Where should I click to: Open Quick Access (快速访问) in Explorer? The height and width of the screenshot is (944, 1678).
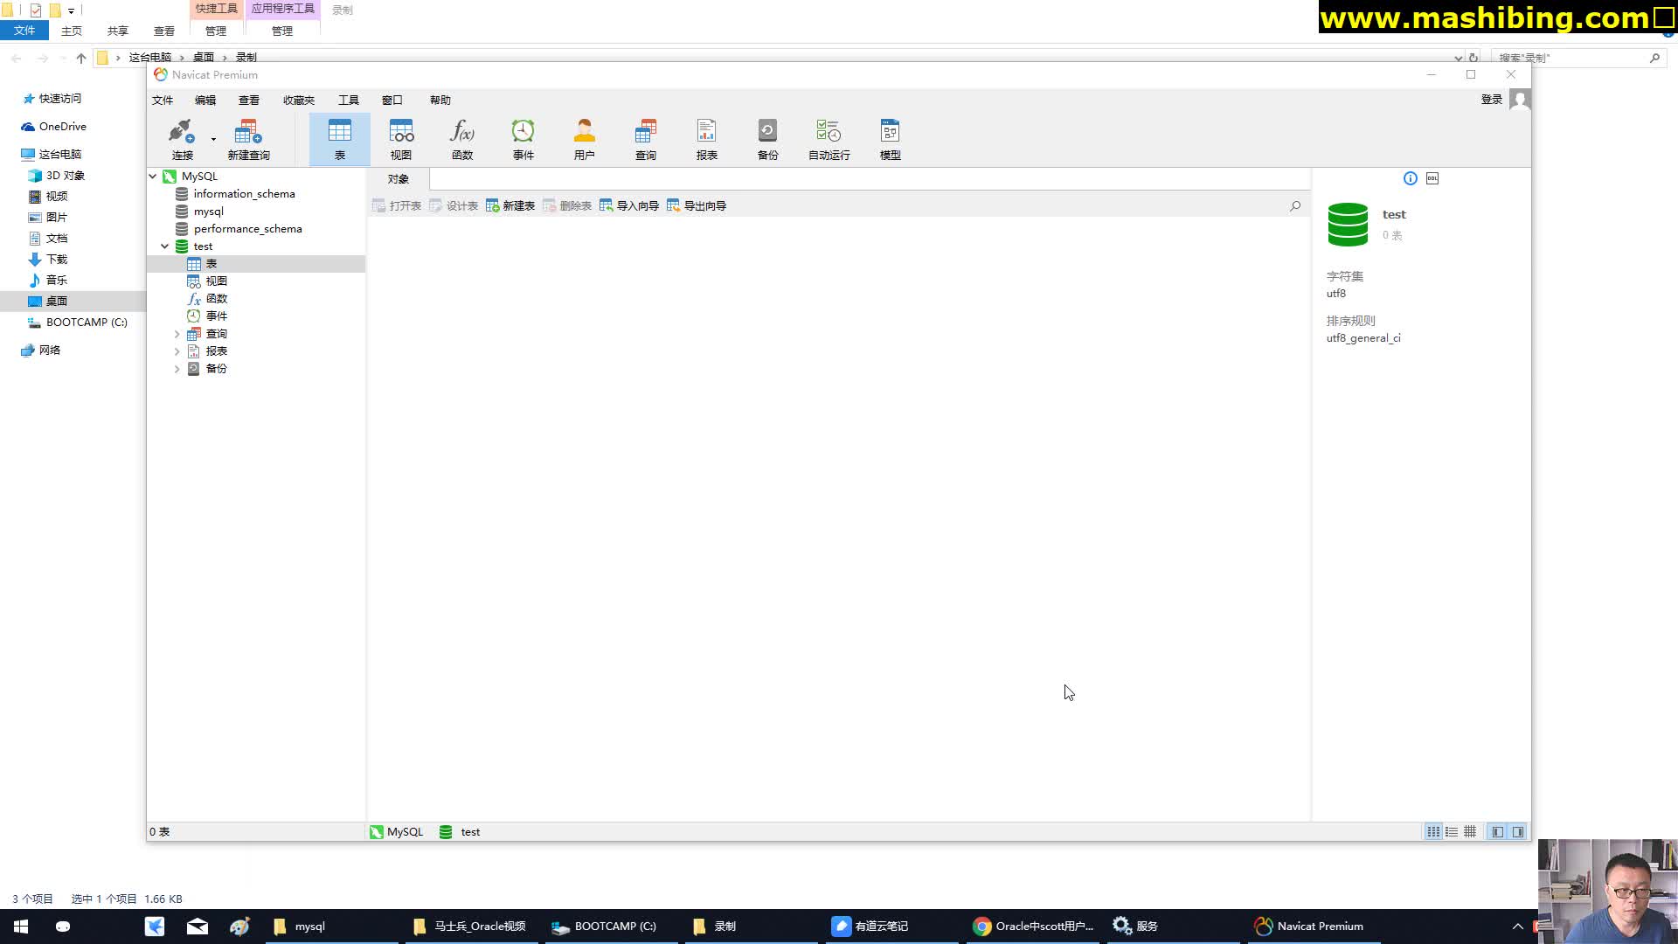tap(52, 99)
